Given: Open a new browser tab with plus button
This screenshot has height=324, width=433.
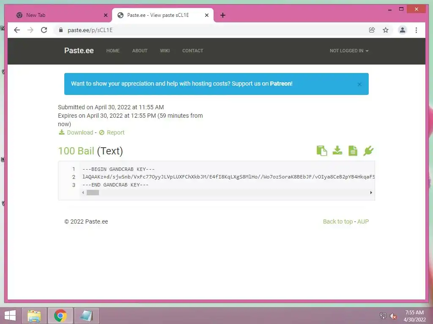Looking at the screenshot, I should [x=223, y=15].
